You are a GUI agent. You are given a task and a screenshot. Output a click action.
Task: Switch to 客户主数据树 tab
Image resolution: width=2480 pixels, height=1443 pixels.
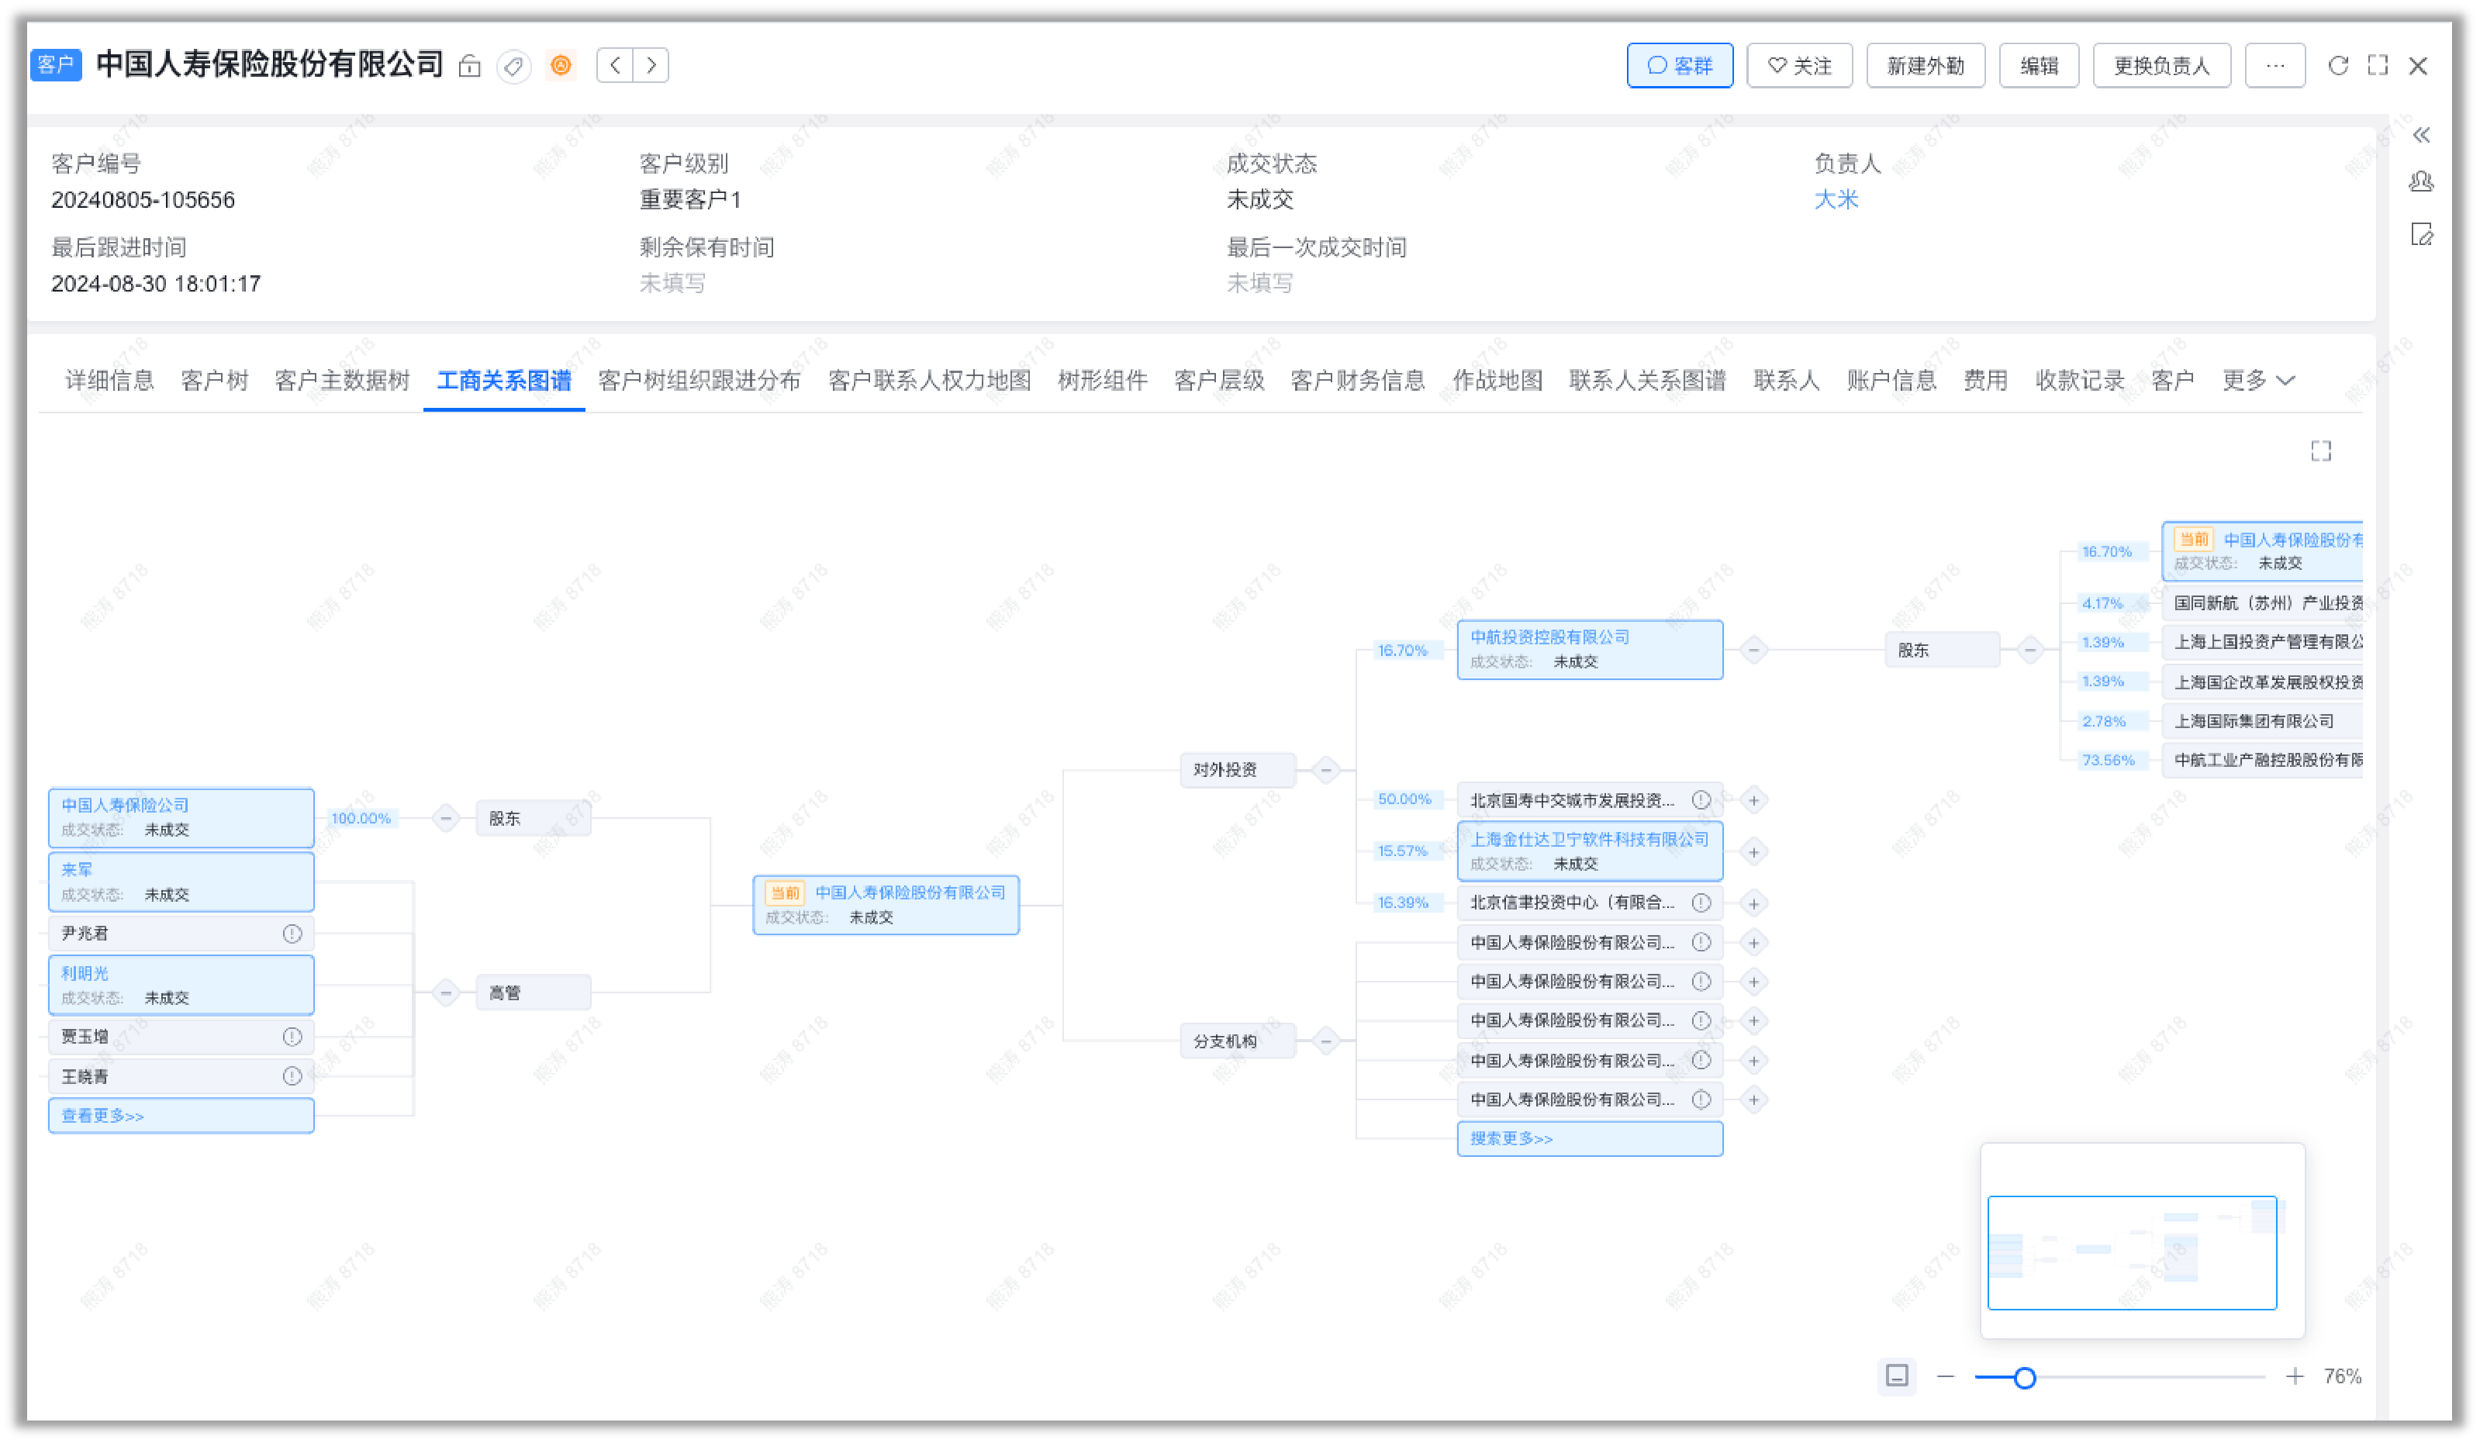[343, 380]
